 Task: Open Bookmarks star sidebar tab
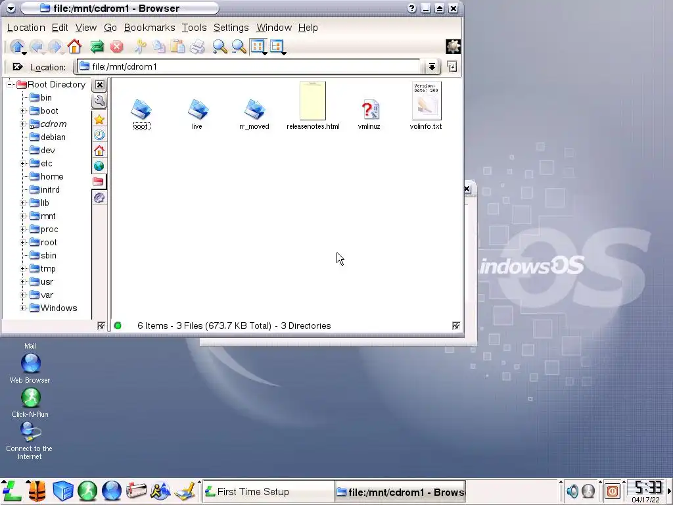tap(99, 120)
